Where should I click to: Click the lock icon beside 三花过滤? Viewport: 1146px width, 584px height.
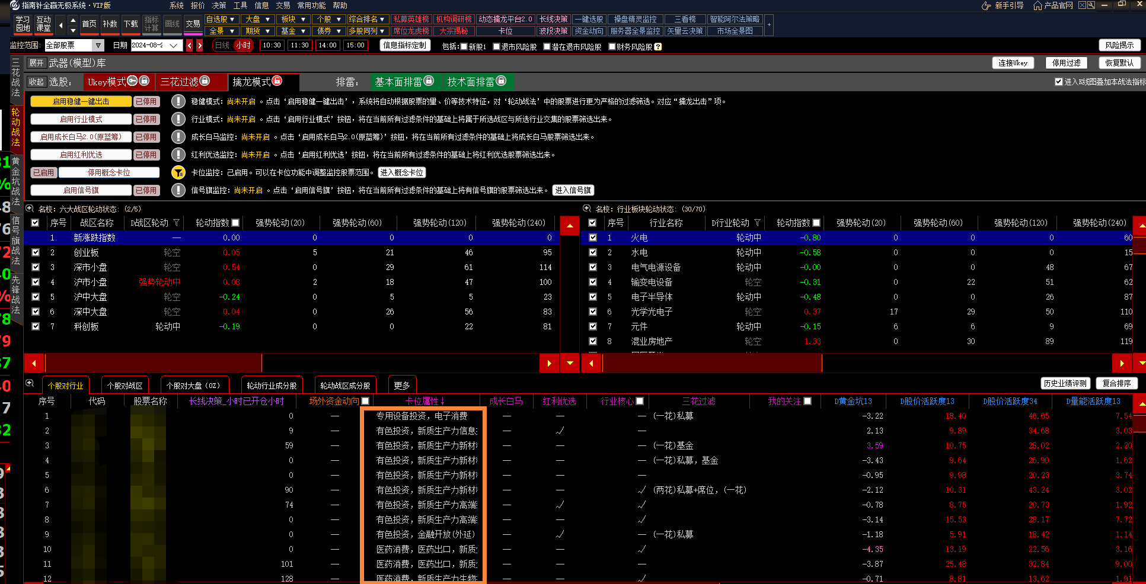coord(205,81)
